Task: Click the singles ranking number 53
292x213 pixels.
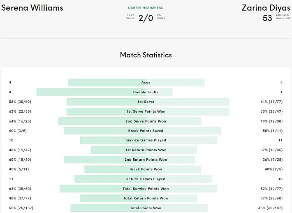Action: coord(267,18)
